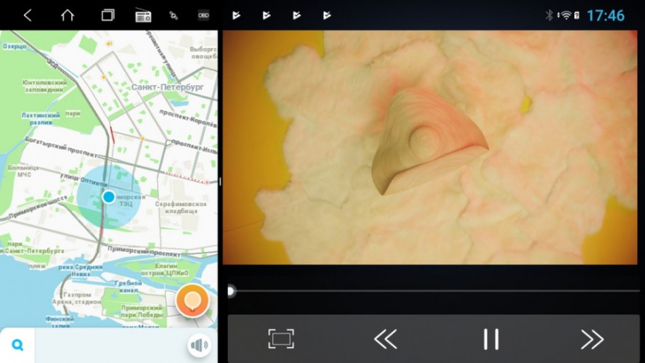The width and height of the screenshot is (645, 363).
Task: Open the radio app icon
Action: [x=143, y=15]
